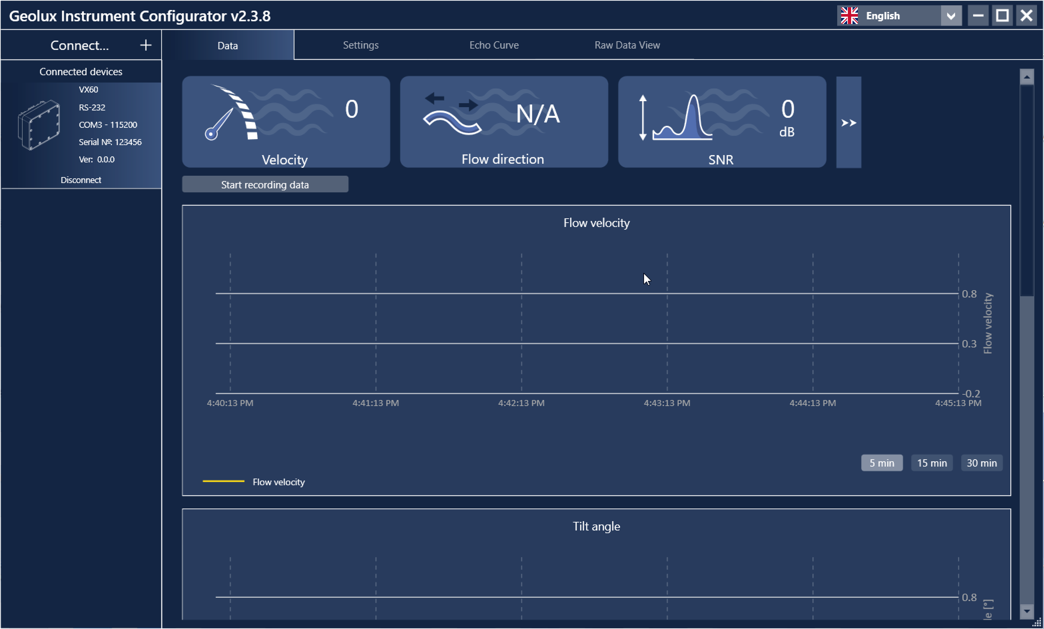
Task: Go to Raw Data View tab
Action: [x=627, y=45]
